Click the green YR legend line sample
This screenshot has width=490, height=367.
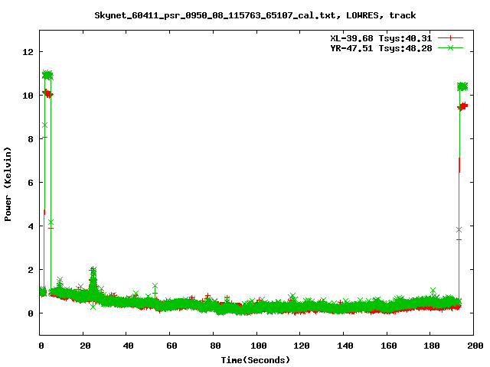tap(450, 47)
